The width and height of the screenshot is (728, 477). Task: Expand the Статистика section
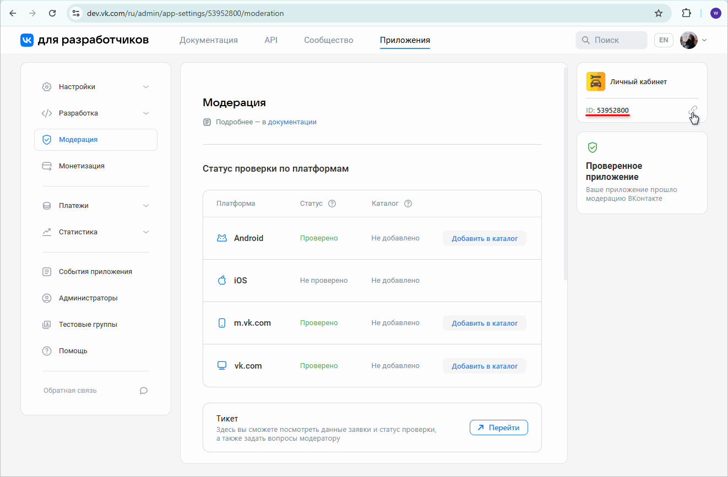[x=146, y=232]
